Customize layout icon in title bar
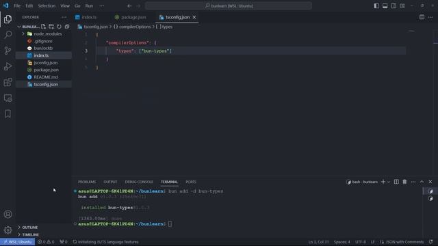This screenshot has height=246, width=438. click(x=402, y=6)
